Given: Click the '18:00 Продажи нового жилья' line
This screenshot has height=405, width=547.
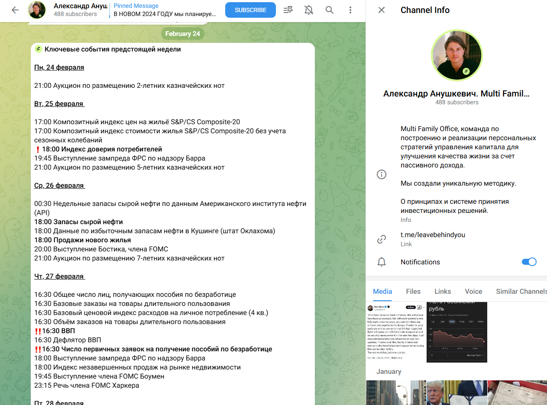Looking at the screenshot, I should click(x=82, y=240).
